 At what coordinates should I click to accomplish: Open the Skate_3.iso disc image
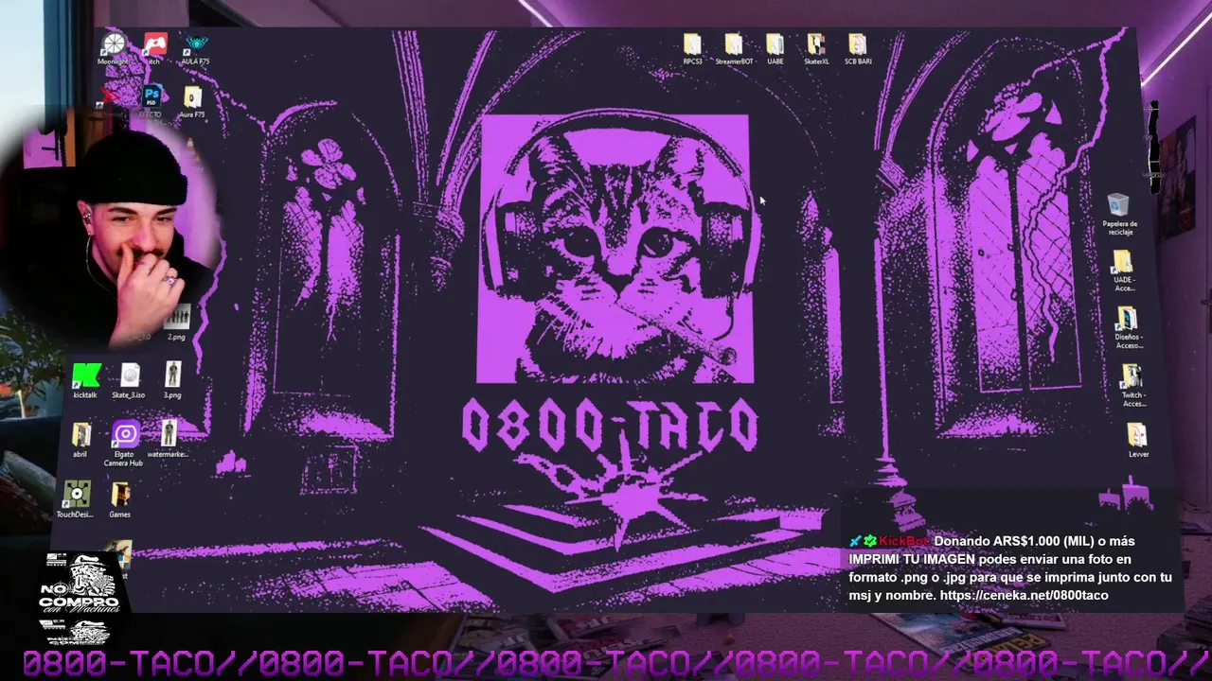[129, 380]
